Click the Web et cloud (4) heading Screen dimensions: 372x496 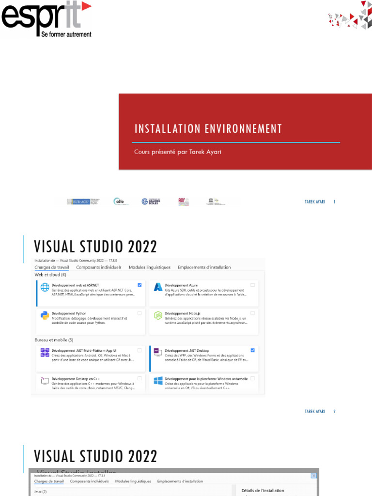(x=50, y=275)
